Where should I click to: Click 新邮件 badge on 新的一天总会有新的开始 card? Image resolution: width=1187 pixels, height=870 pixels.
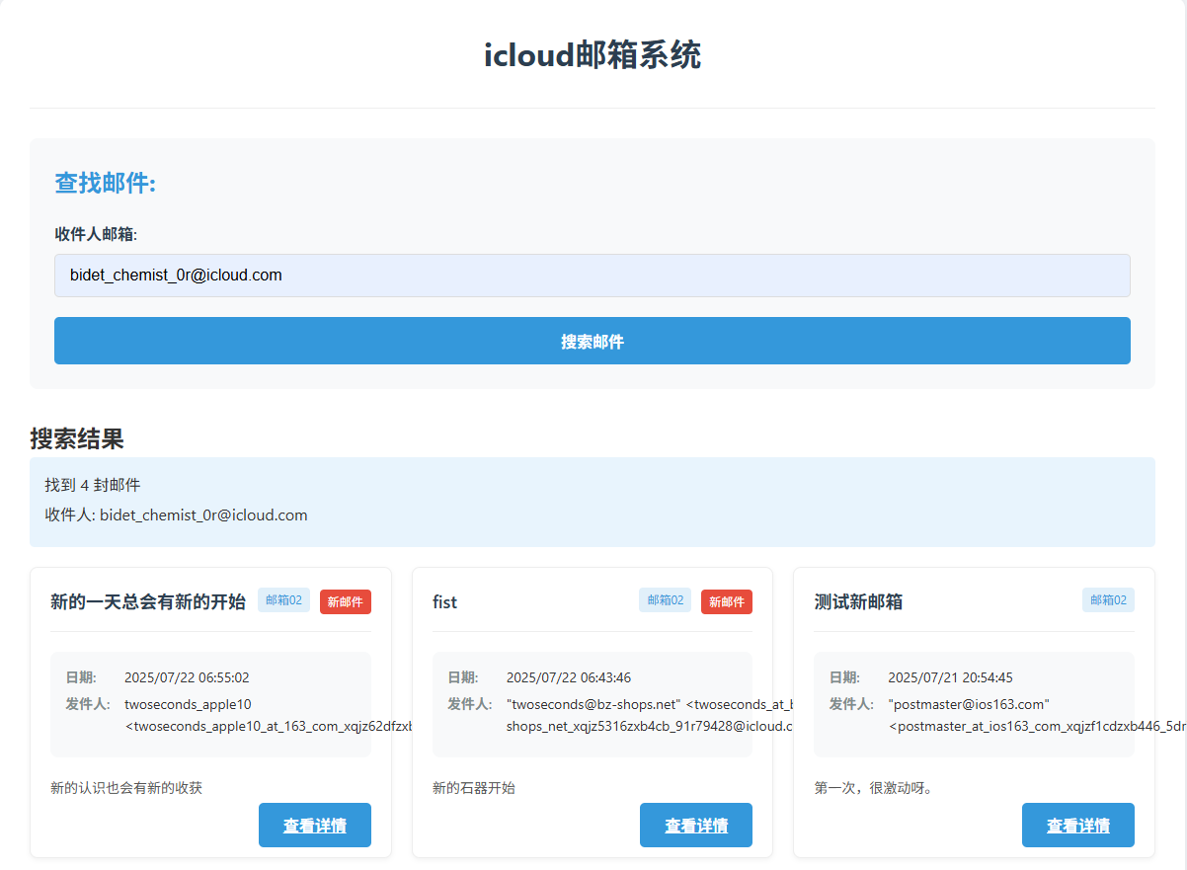[345, 601]
